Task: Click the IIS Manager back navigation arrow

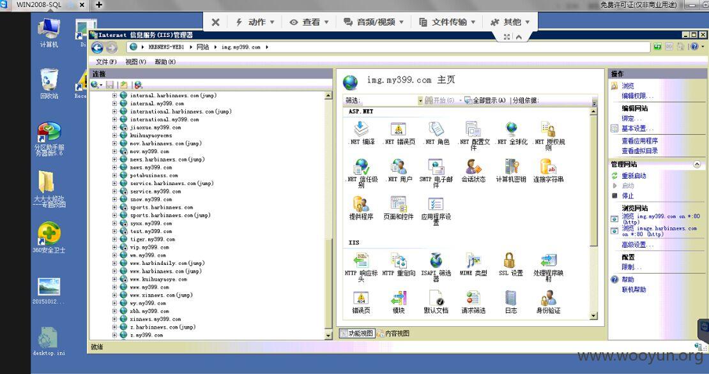Action: click(x=97, y=47)
